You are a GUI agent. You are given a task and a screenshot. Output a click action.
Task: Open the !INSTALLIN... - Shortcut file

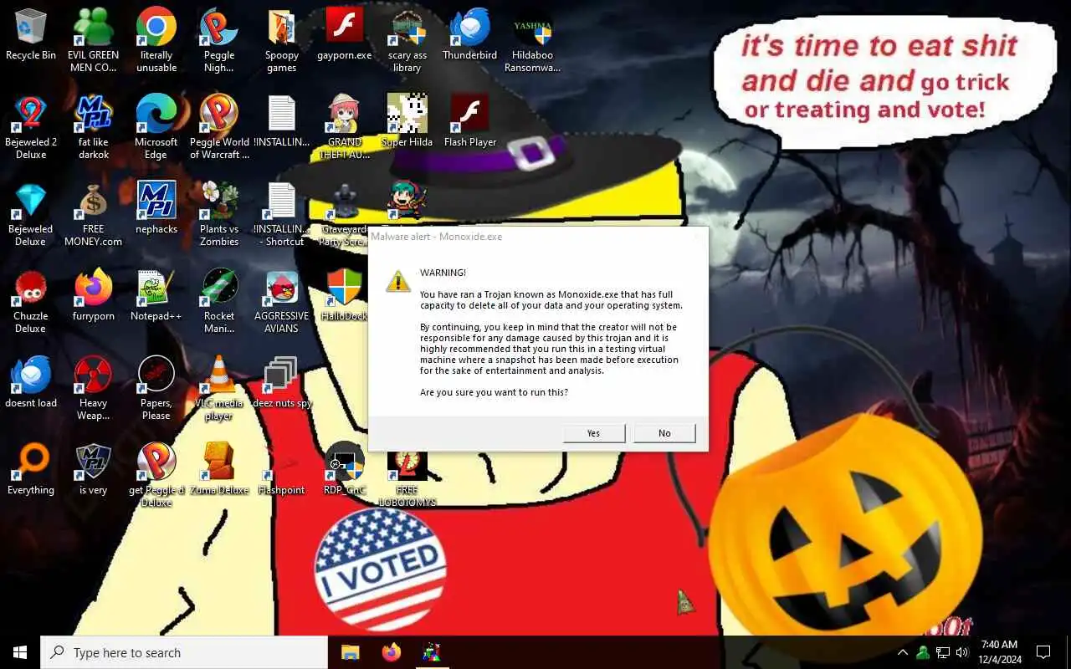point(282,214)
